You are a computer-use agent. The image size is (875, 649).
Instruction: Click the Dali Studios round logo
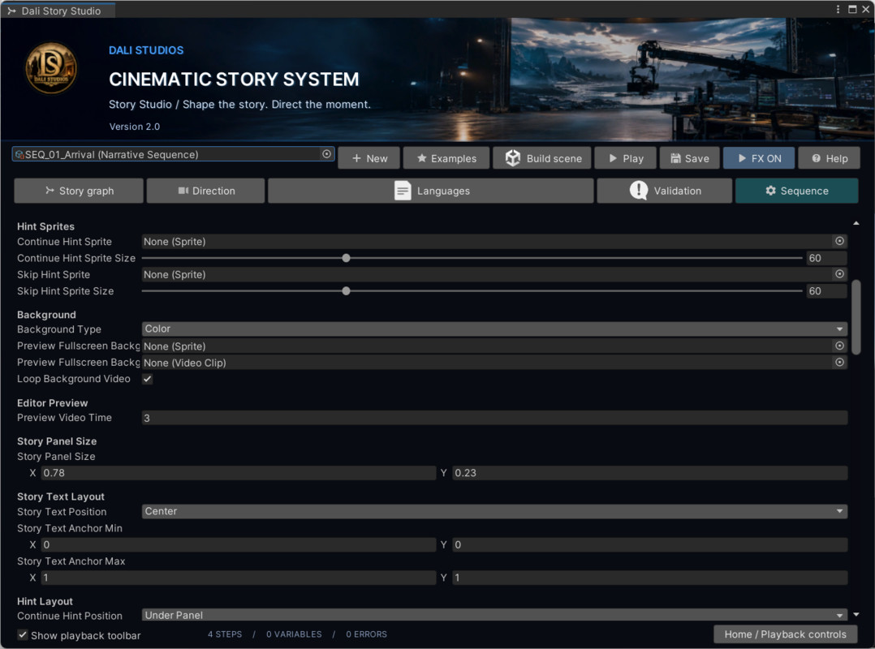pos(51,68)
